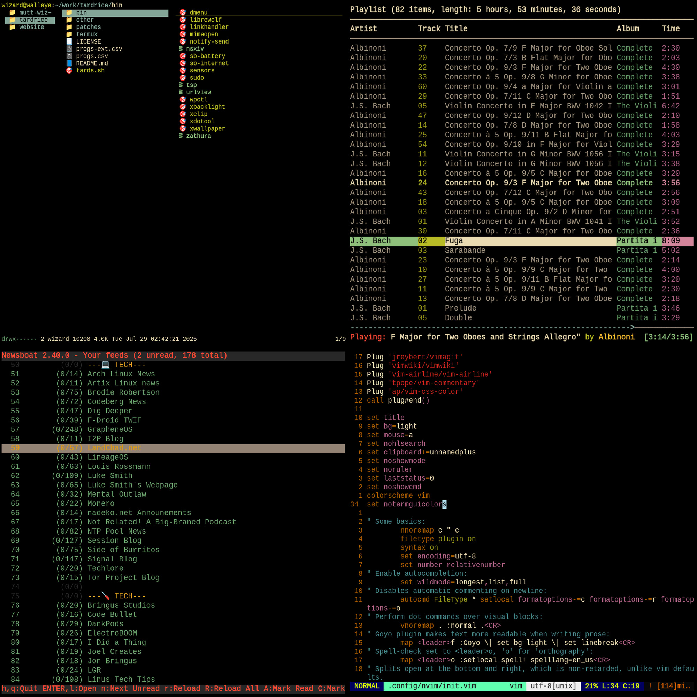Click the NORMAL mode indicator in statusline
Viewport: 697px width, 697px height.
click(x=366, y=686)
